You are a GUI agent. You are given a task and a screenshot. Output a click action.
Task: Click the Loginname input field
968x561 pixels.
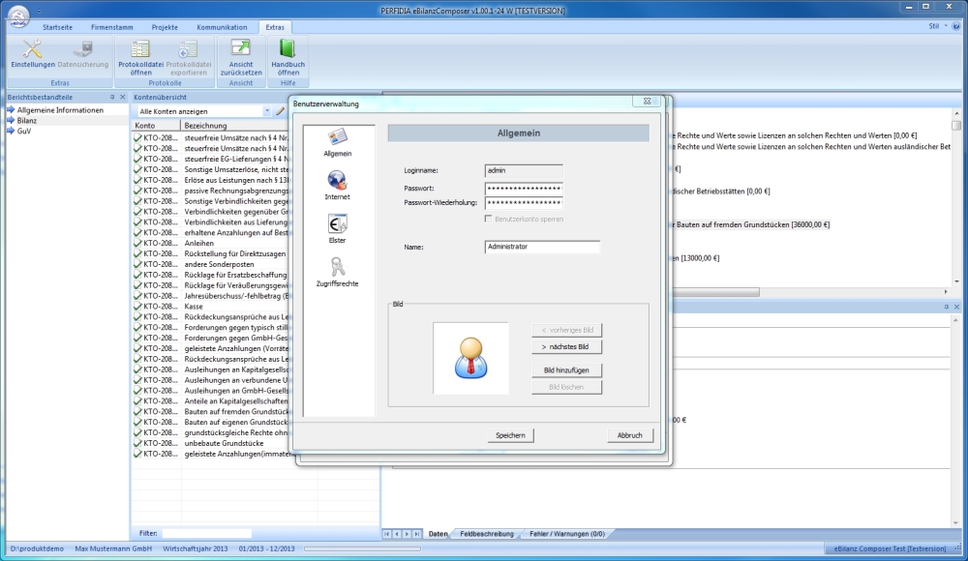[x=524, y=170]
